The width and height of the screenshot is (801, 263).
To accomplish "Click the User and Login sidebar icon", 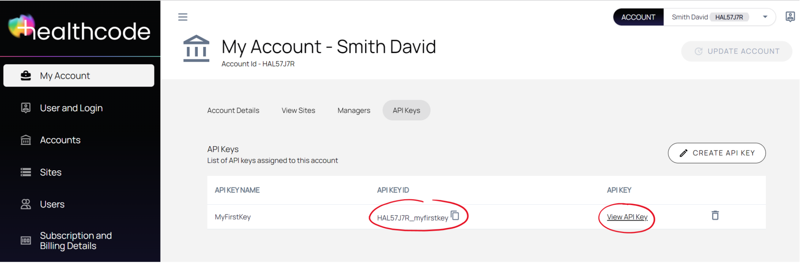I will (x=25, y=108).
